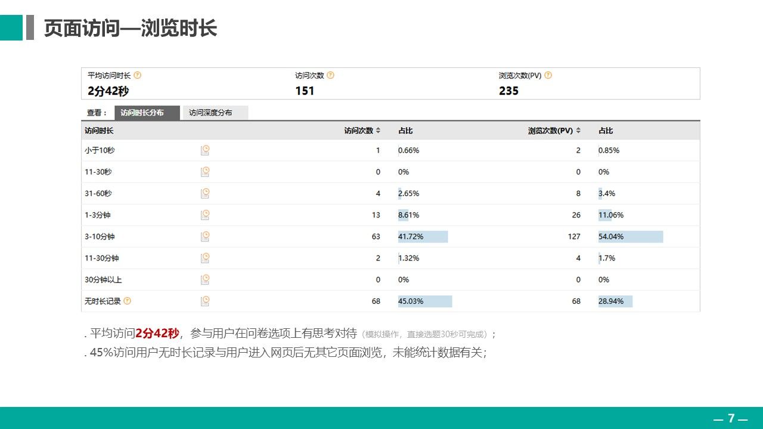Click the 54.04% percentage bar

click(x=631, y=237)
